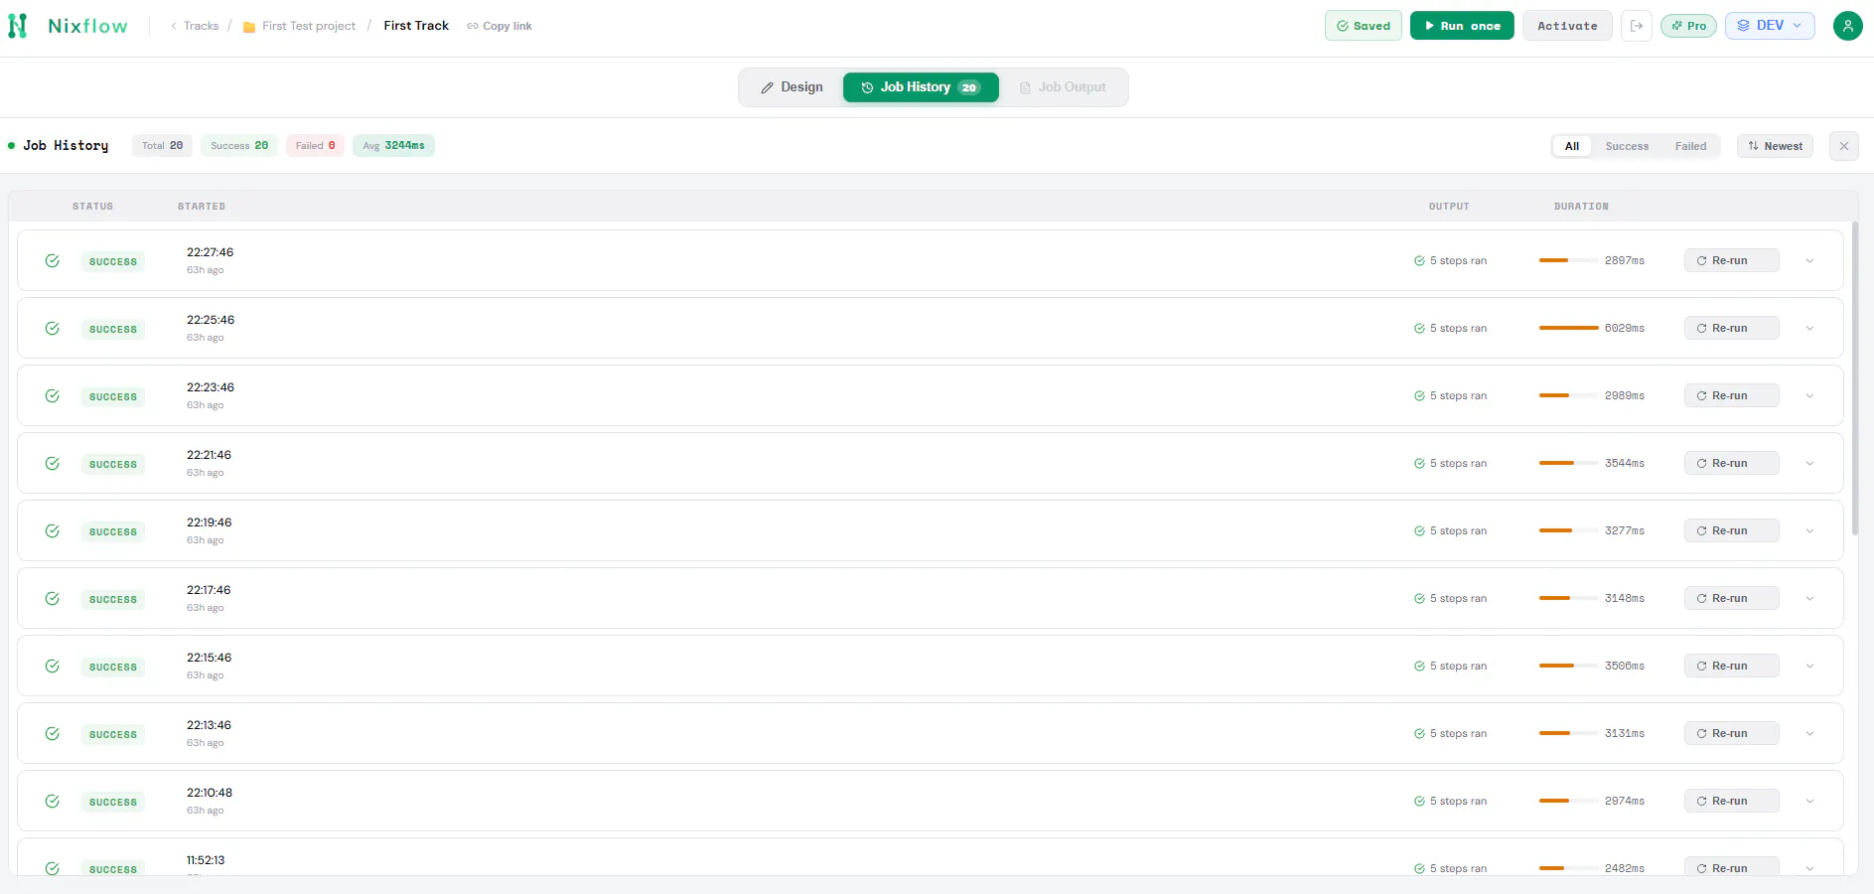The height and width of the screenshot is (894, 1874).
Task: Click the Activate button
Action: [1567, 26]
